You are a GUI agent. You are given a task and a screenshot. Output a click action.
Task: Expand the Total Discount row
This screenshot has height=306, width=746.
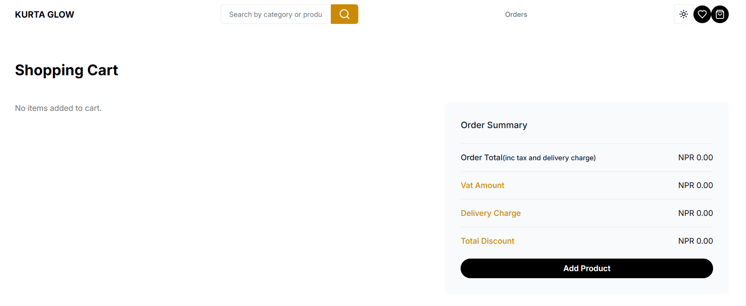click(x=487, y=241)
